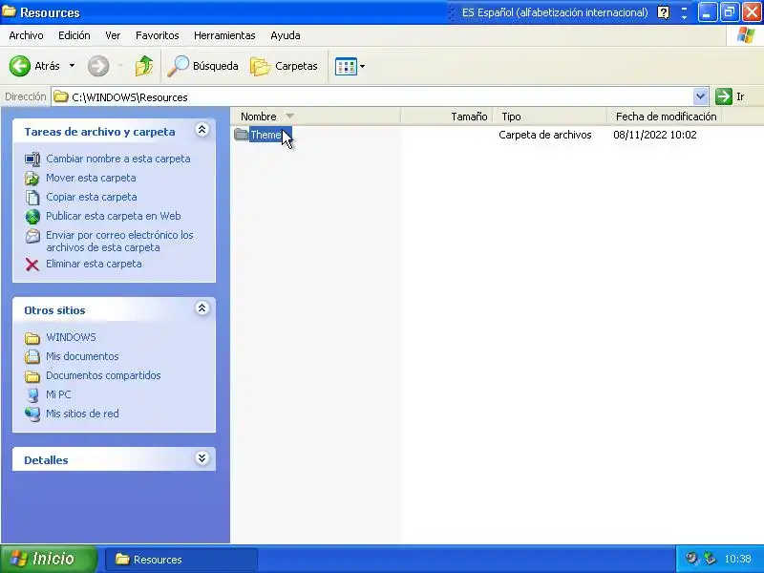Click the Mi PC computer icon
The height and width of the screenshot is (573, 764).
click(x=32, y=394)
